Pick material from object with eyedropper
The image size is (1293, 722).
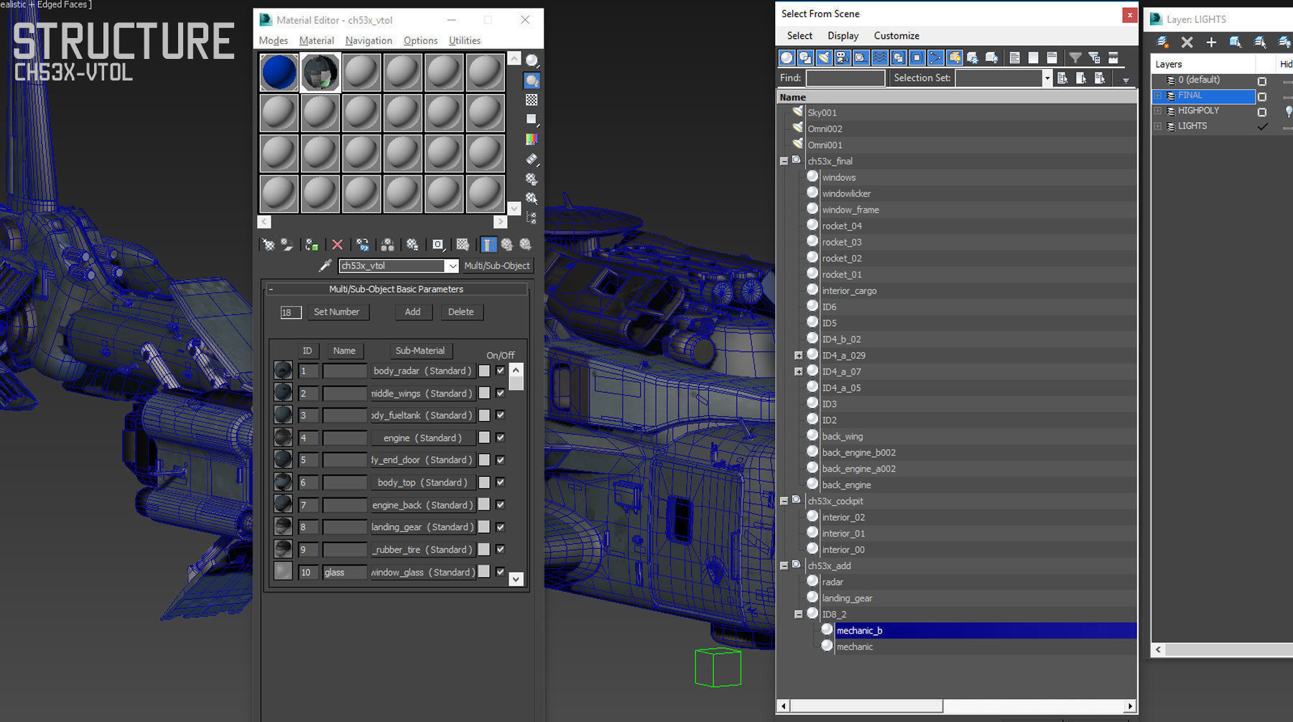pos(325,266)
